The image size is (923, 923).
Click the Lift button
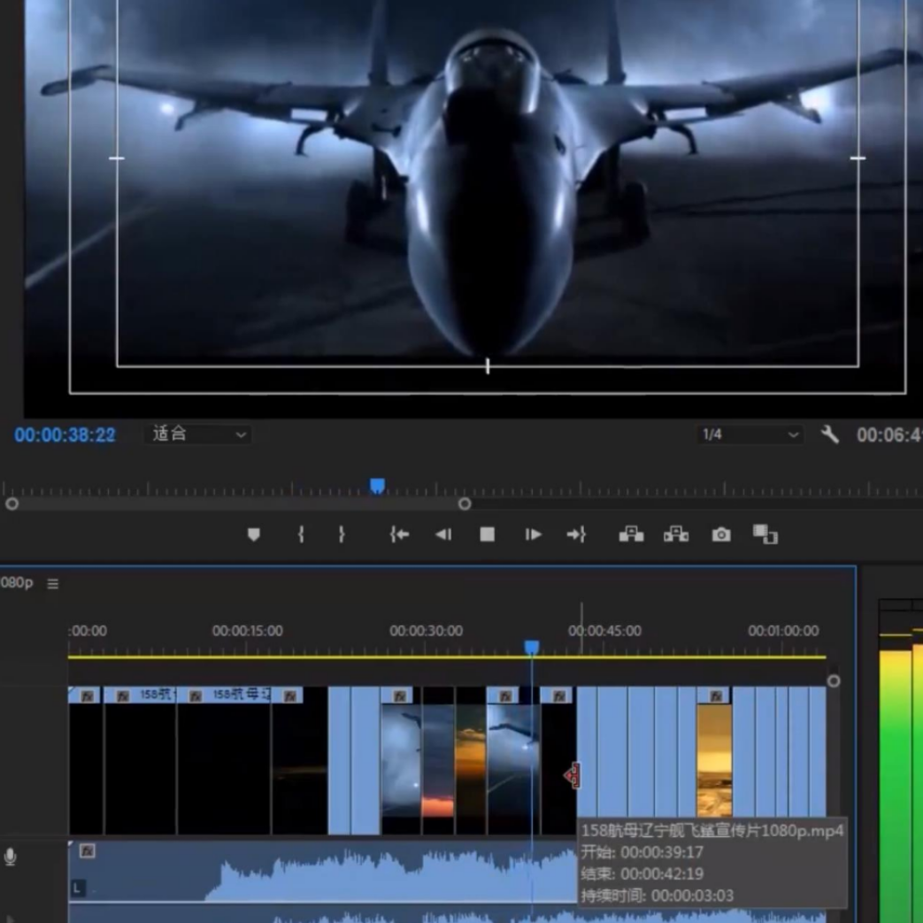[631, 534]
